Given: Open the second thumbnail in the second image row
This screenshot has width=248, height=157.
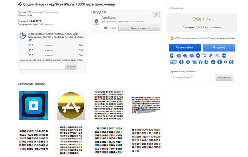Looking at the screenshot, I should (71, 140).
